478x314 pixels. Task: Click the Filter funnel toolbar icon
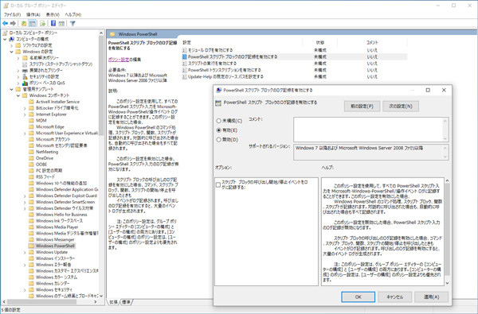72,23
